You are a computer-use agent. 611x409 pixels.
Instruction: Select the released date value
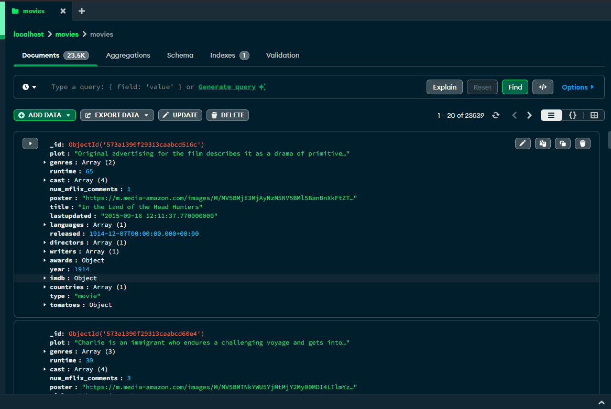tap(144, 234)
